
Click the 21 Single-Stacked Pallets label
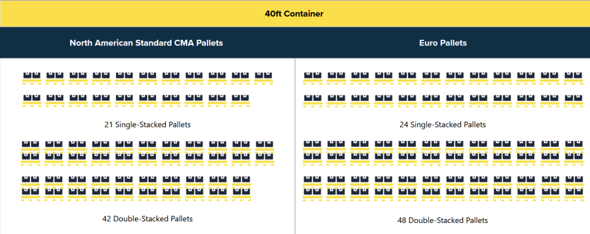point(147,124)
